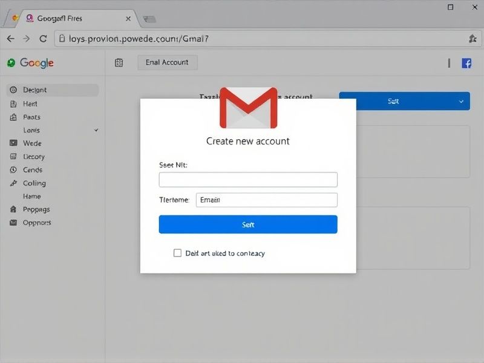Click the Salt blue button behind dialog
484x363 pixels.
404,101
